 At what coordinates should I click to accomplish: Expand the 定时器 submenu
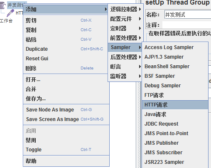click(125, 28)
